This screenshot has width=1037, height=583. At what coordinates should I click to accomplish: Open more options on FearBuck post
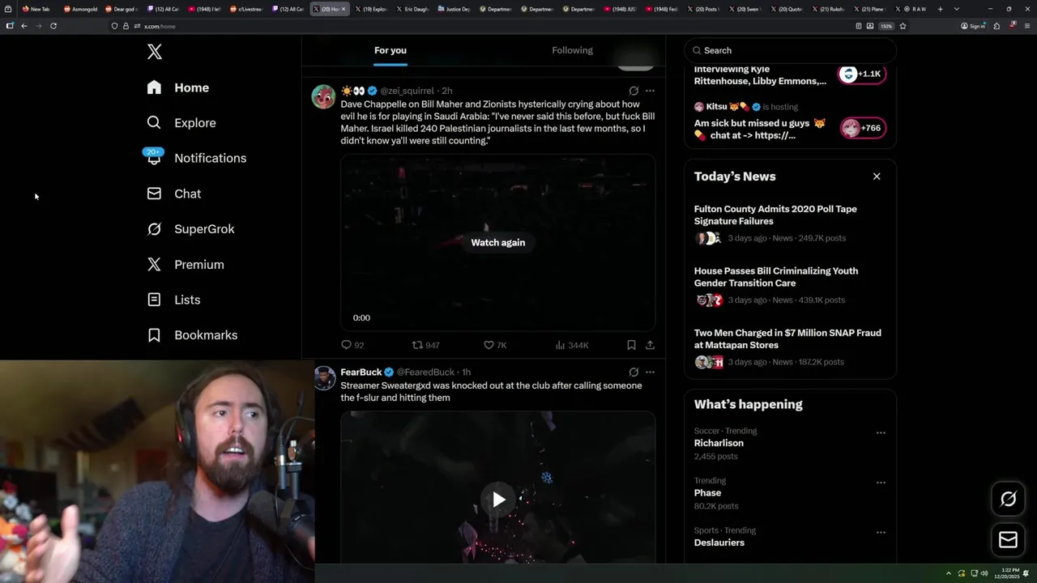(x=650, y=372)
